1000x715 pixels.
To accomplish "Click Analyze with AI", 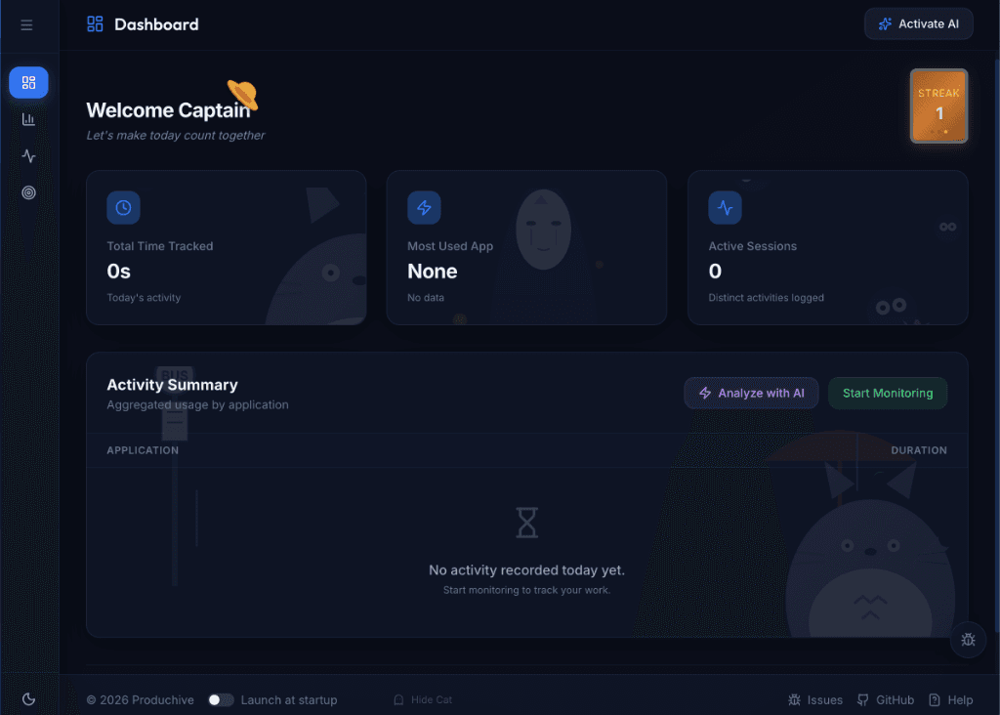I will click(751, 393).
